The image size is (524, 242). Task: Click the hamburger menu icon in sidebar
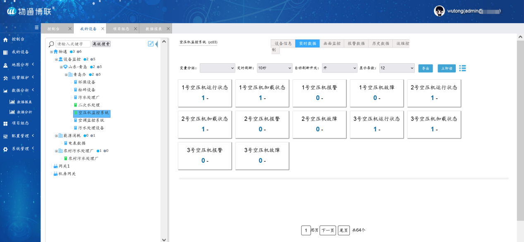(x=36, y=28)
